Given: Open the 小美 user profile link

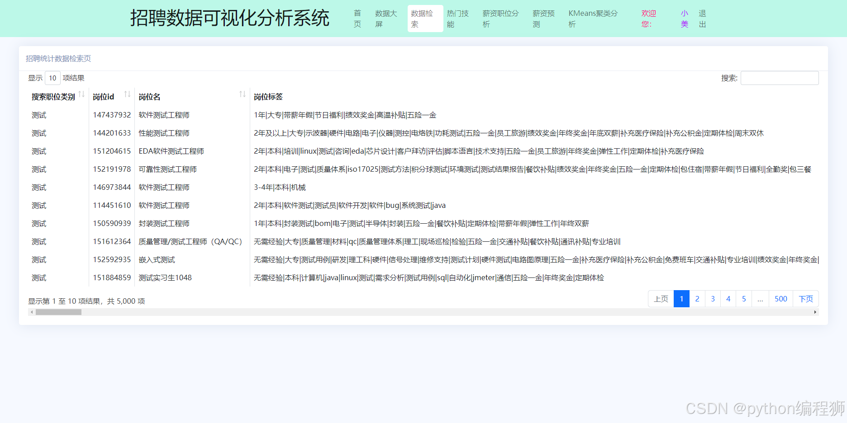Looking at the screenshot, I should pyautogui.click(x=684, y=19).
